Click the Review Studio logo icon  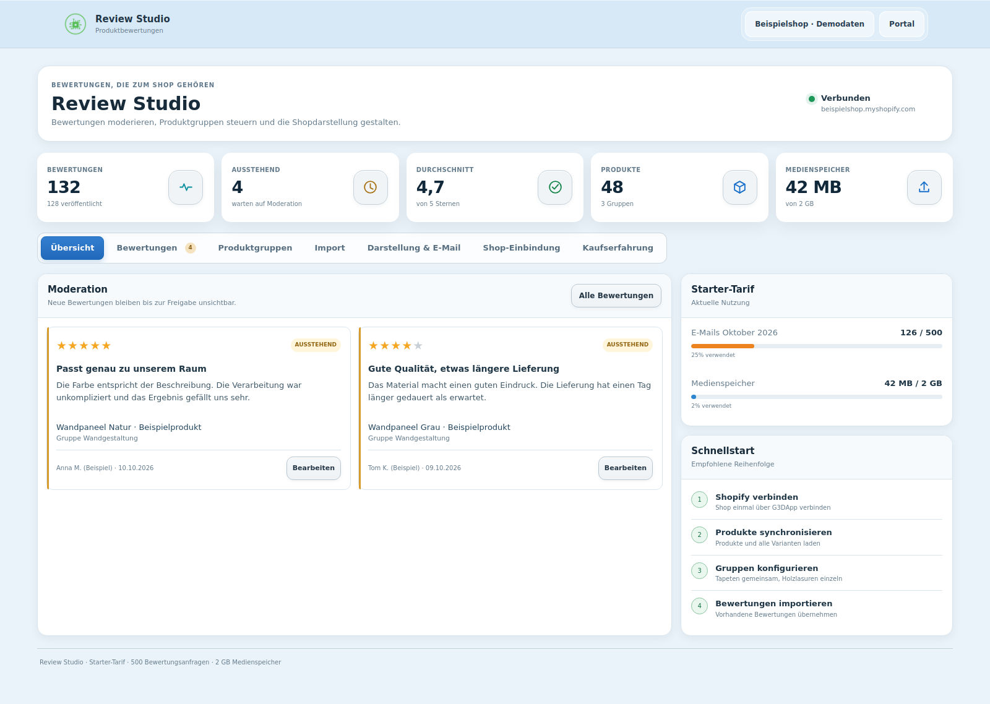pyautogui.click(x=75, y=24)
